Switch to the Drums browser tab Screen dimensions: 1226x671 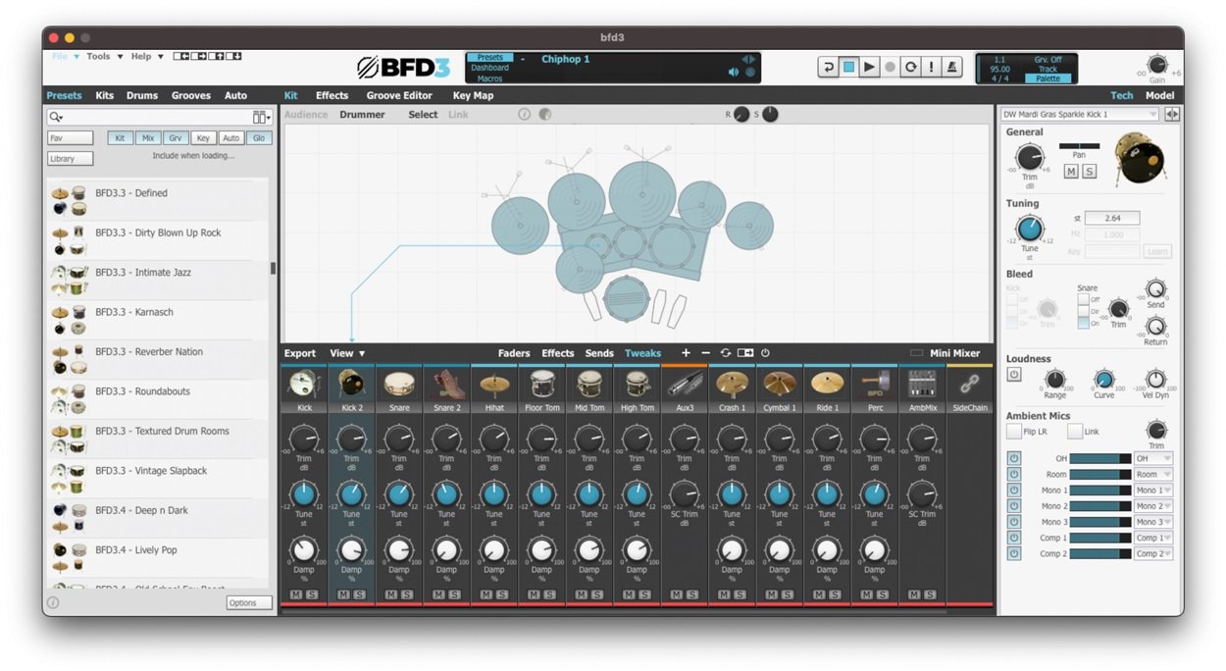[142, 96]
